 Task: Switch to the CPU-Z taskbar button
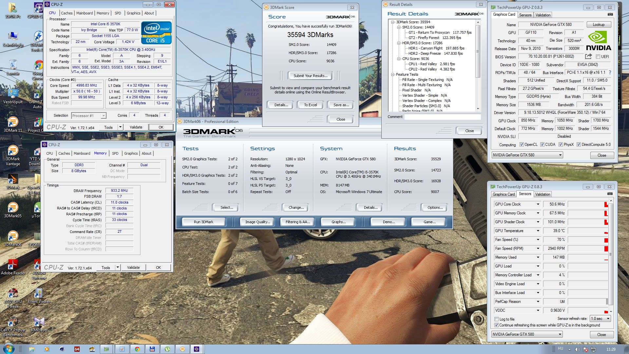[x=197, y=349]
